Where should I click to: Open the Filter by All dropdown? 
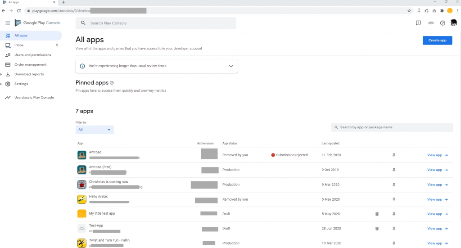(x=95, y=130)
